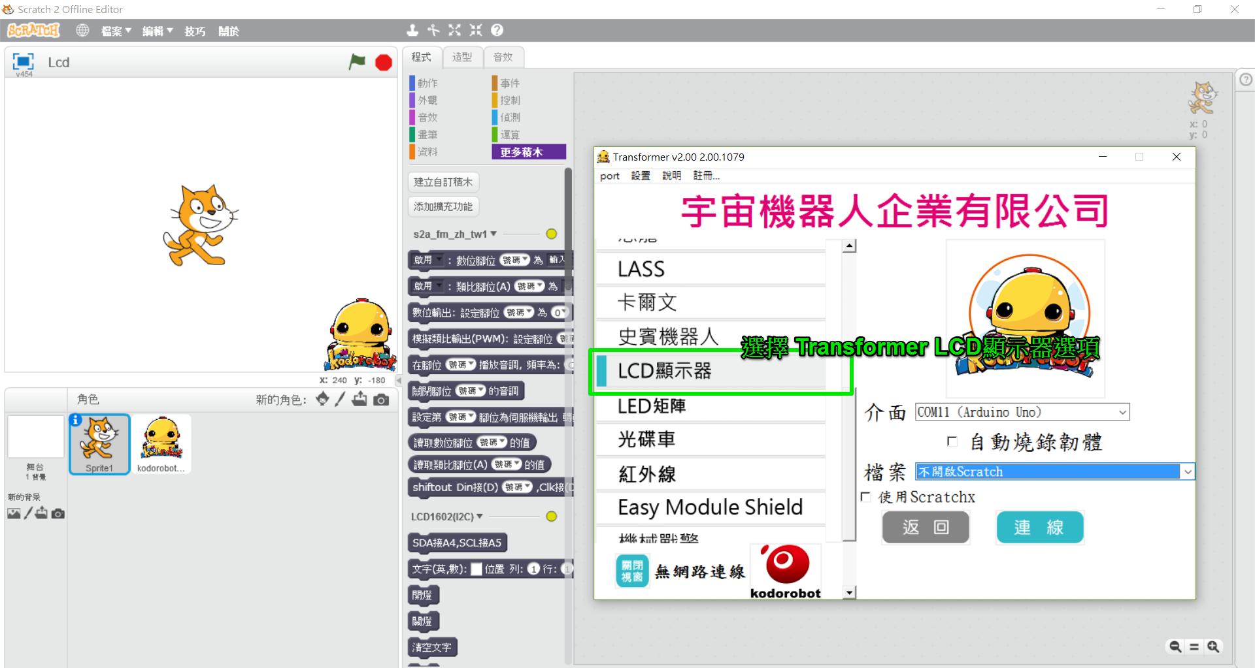Open the 介面 COM11 Arduino Uno dropdown
The width and height of the screenshot is (1255, 668).
tap(1022, 412)
